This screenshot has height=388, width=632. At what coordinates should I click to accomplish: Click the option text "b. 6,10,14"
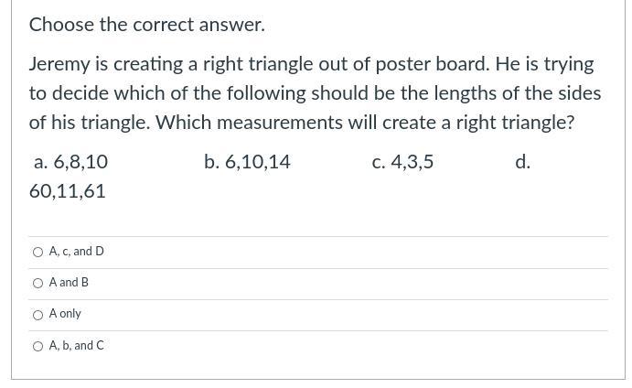(x=247, y=162)
